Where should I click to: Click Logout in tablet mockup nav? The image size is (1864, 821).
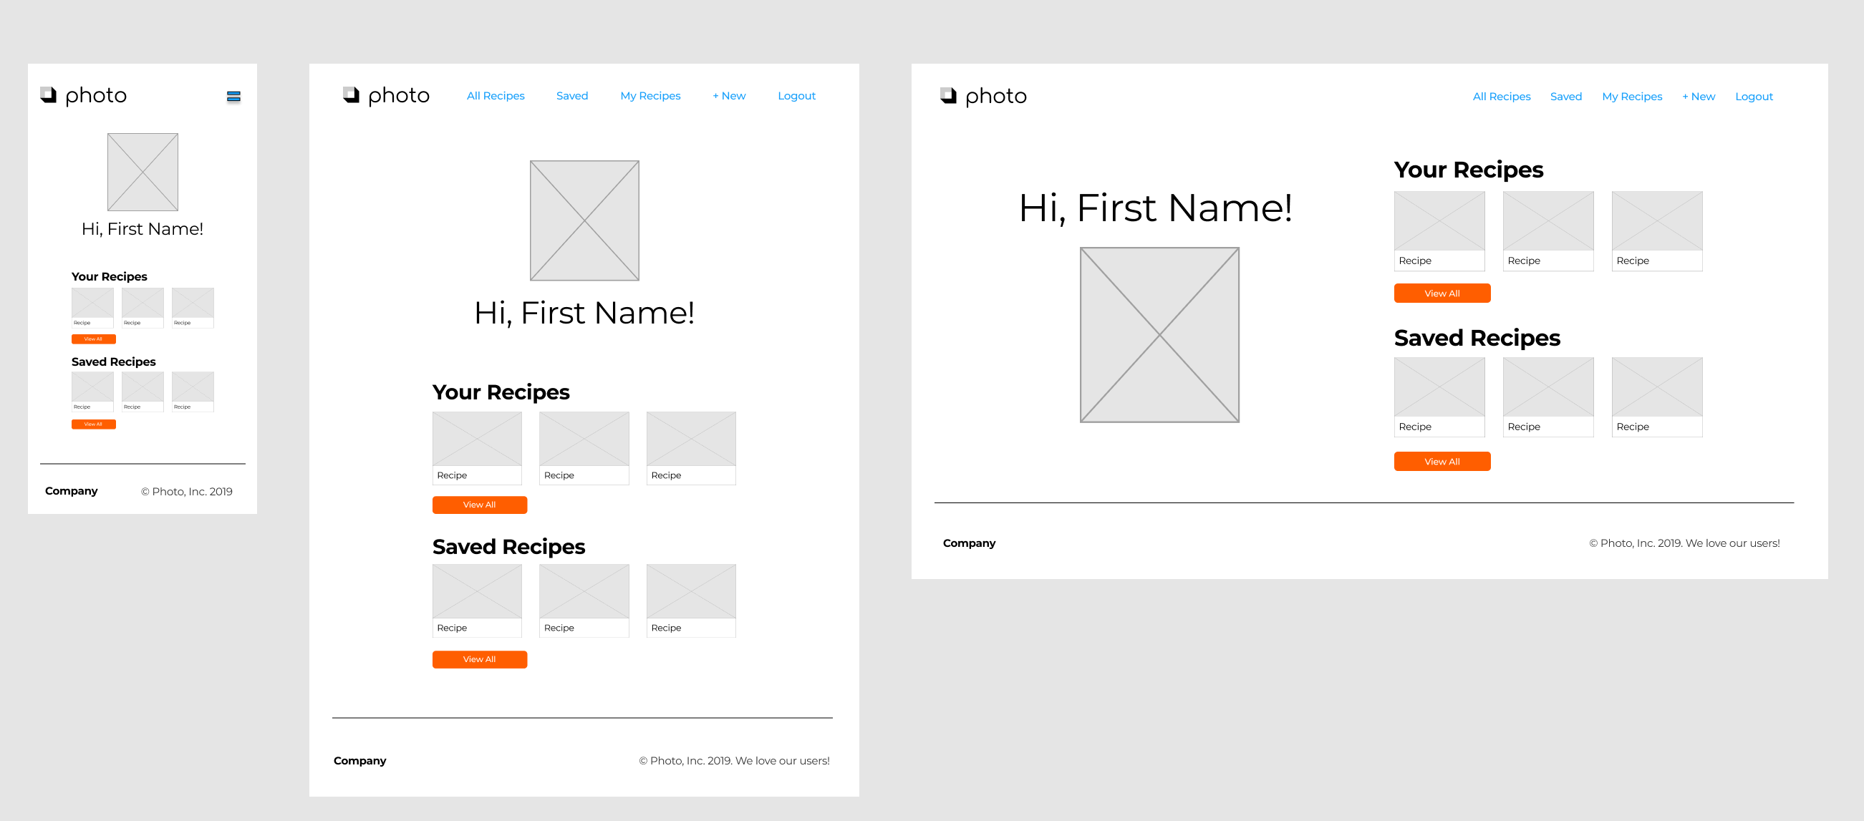pyautogui.click(x=797, y=95)
